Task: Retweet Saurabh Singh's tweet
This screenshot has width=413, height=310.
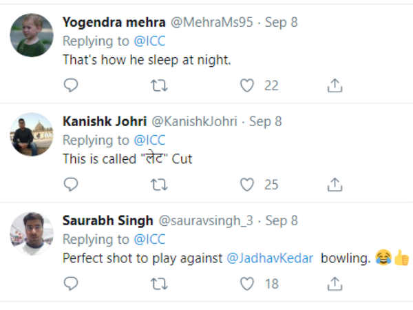Action: click(159, 283)
